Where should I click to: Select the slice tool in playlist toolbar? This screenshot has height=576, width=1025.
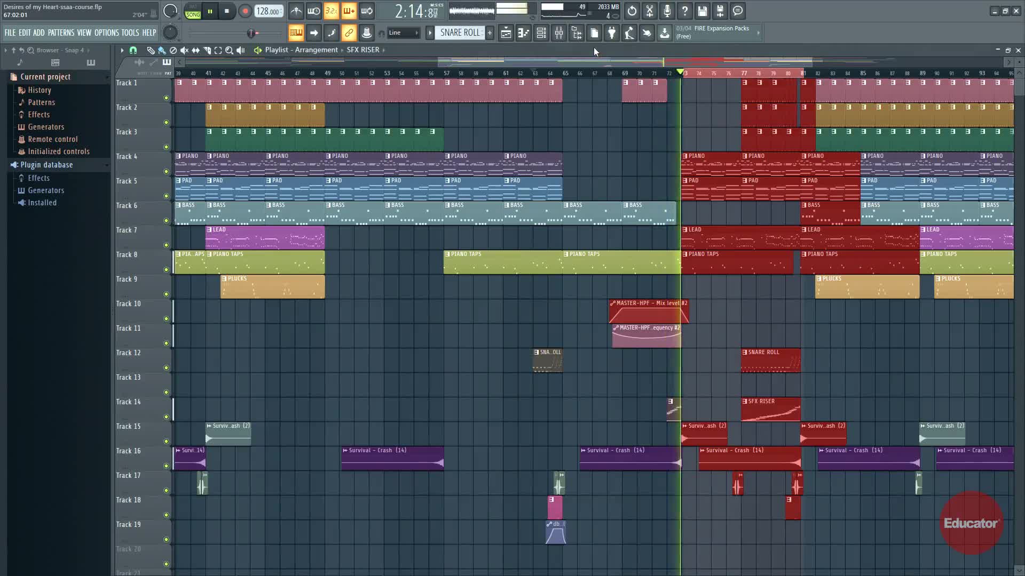(207, 50)
